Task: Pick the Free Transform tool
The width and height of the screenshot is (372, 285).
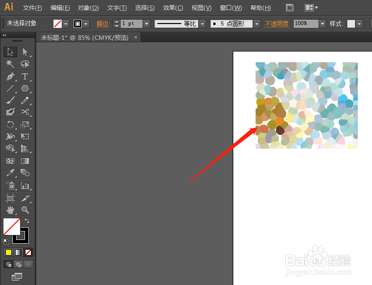Action: 25,136
